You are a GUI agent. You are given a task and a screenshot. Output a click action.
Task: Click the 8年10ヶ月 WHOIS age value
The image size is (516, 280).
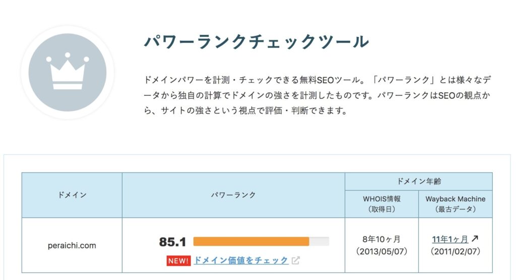382,239
